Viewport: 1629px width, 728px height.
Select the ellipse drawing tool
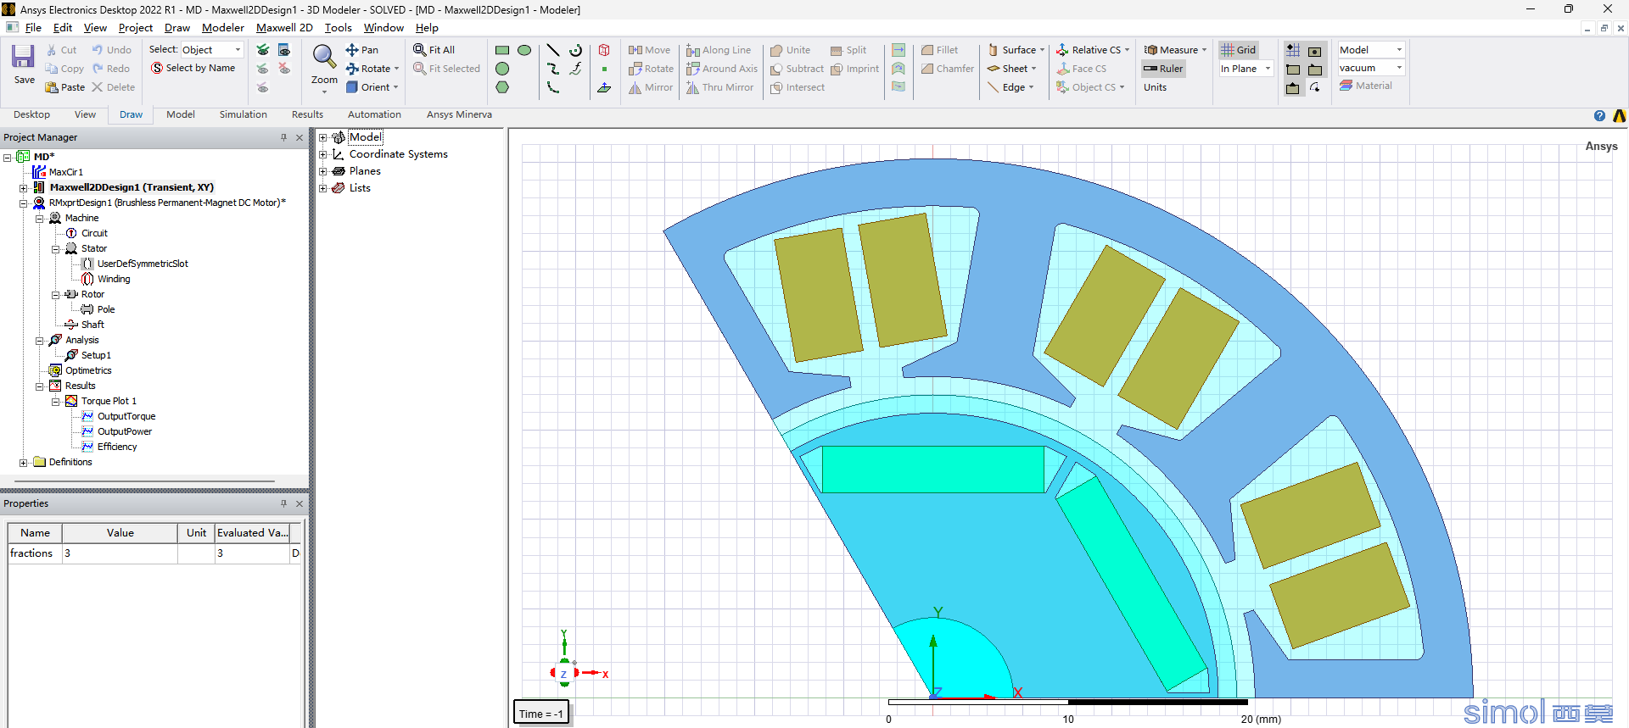pos(524,50)
